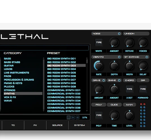The height and width of the screenshot is (140, 151).
Task: Select the SYNTHS category
Action: click(23, 94)
